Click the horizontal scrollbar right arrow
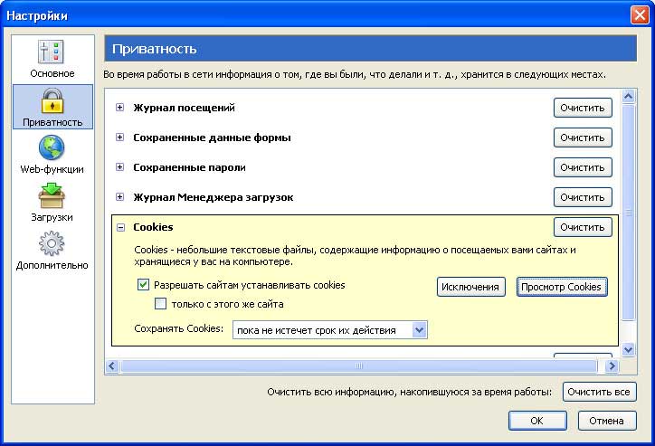The height and width of the screenshot is (446, 655). coord(612,366)
